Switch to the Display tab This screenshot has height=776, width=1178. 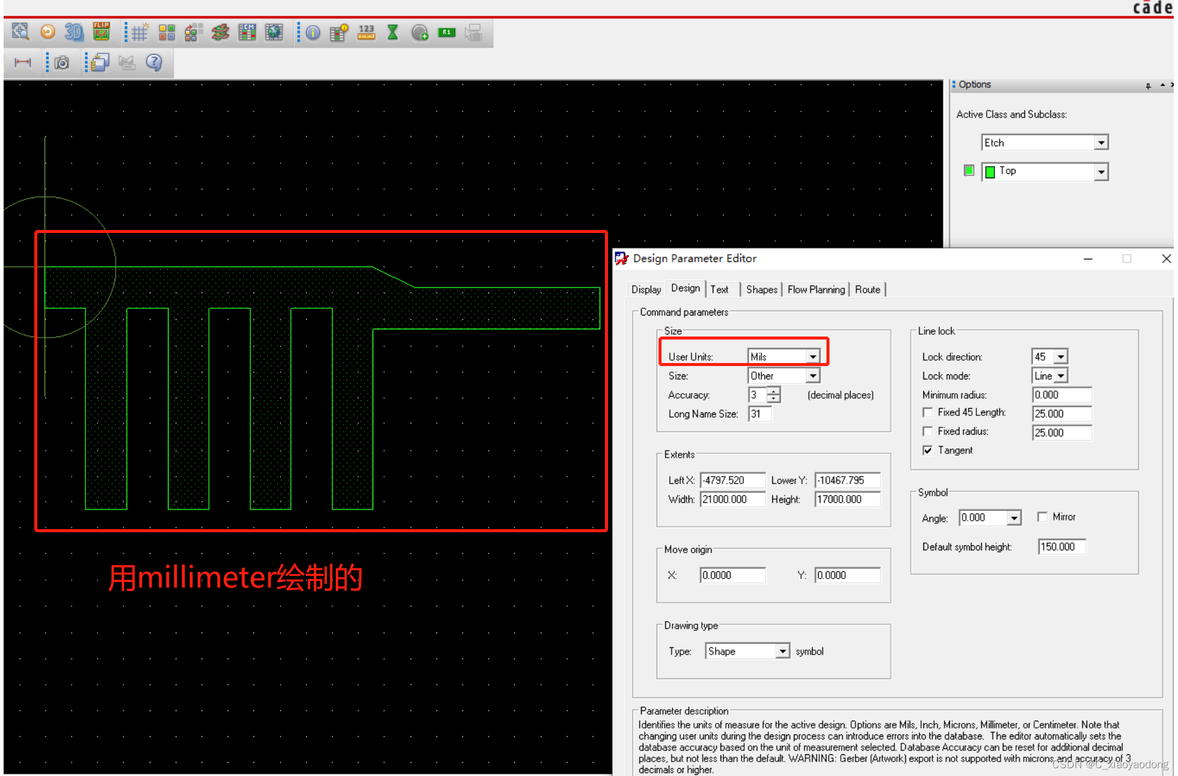tap(646, 290)
